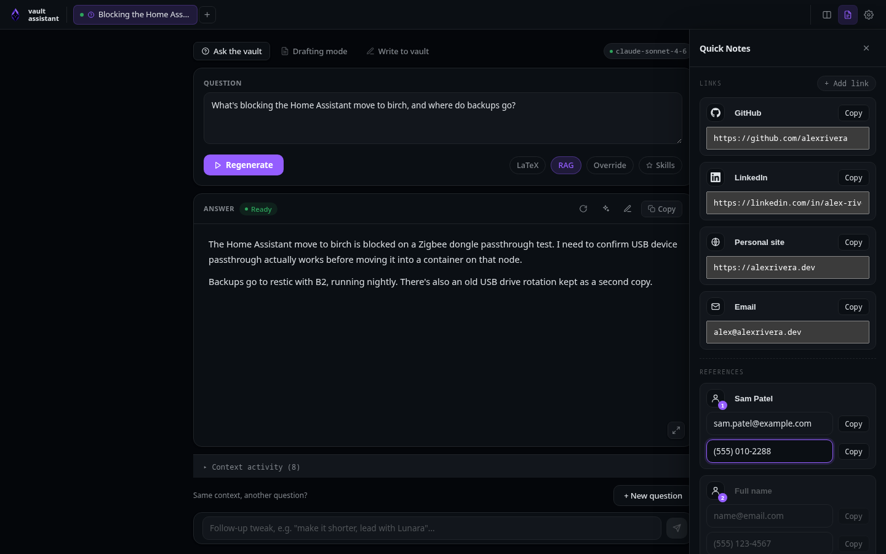Switch to Write to vault tab
The image size is (886, 554).
point(397,51)
